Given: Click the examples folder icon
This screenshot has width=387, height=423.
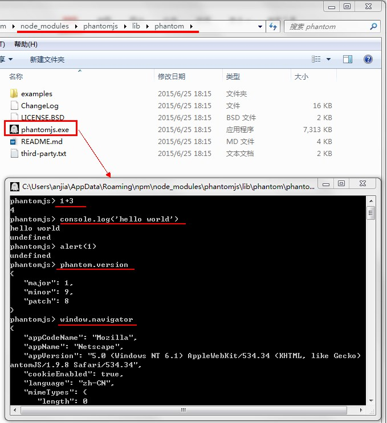Looking at the screenshot, I should click(15, 93).
